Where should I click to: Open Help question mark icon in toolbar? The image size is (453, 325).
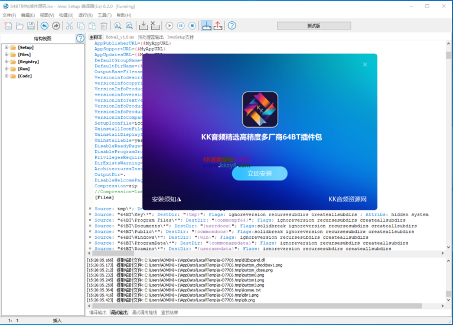click(x=232, y=25)
